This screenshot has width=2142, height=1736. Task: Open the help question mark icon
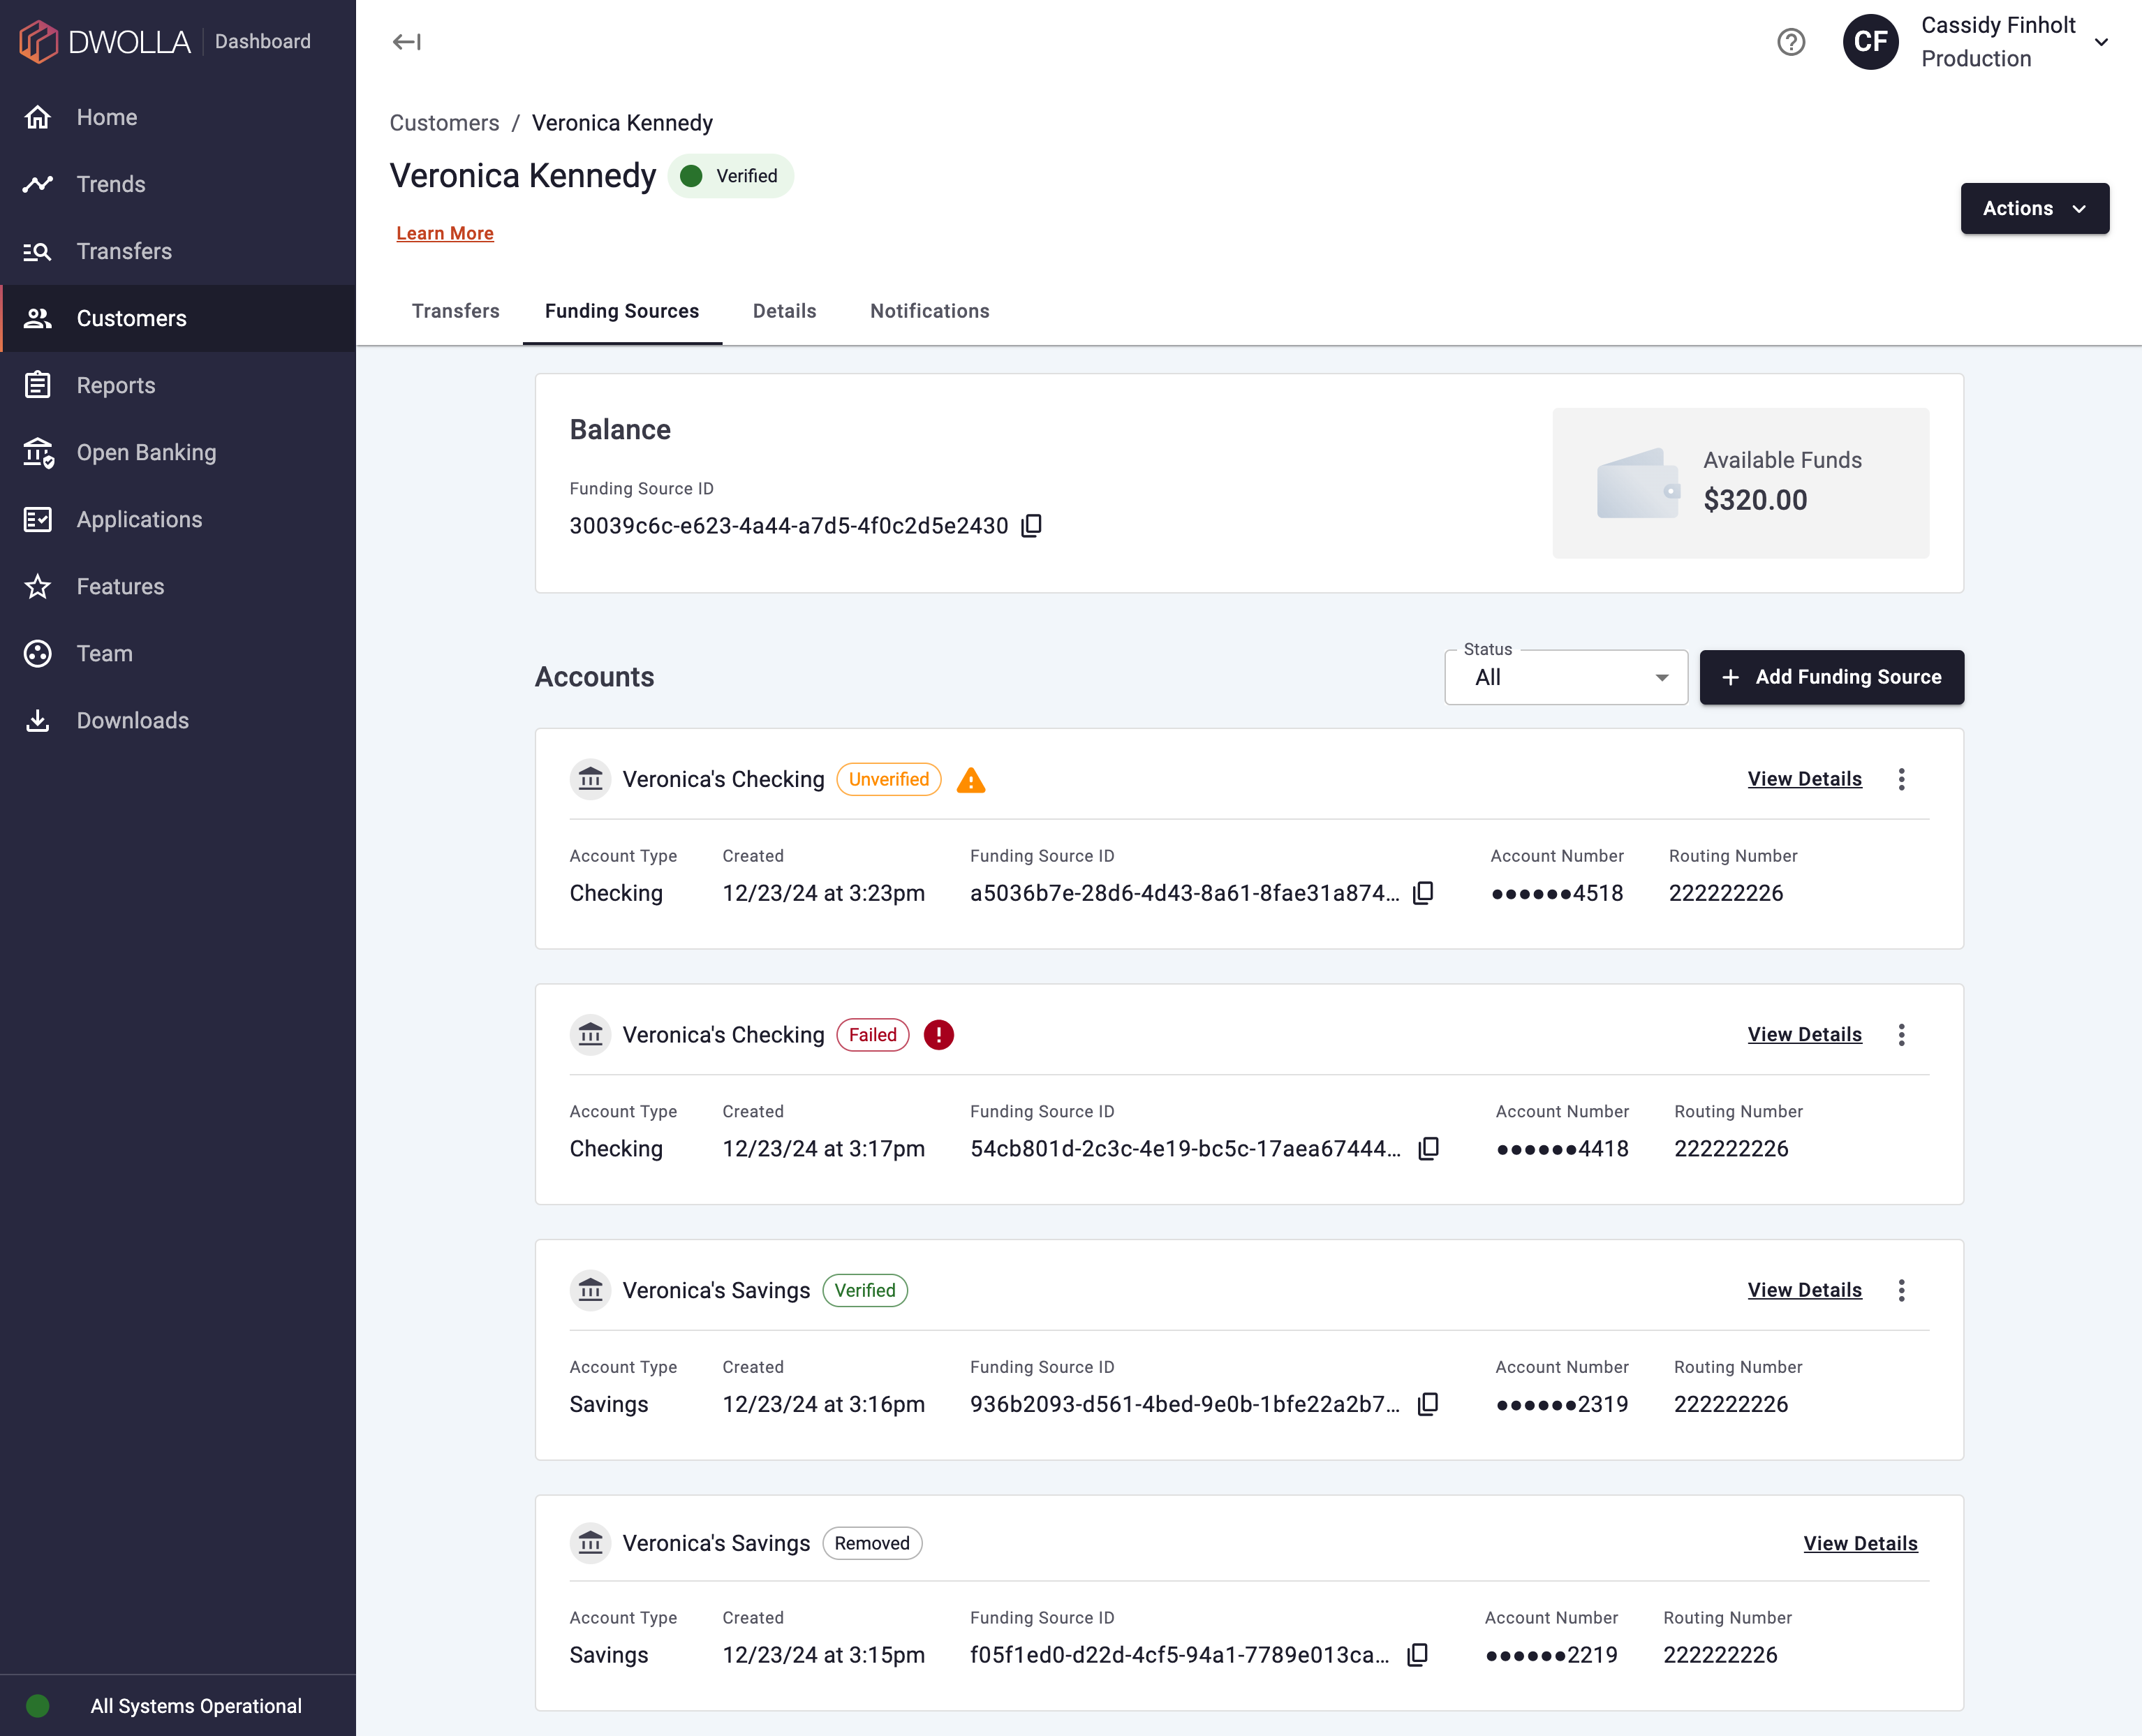point(1790,42)
